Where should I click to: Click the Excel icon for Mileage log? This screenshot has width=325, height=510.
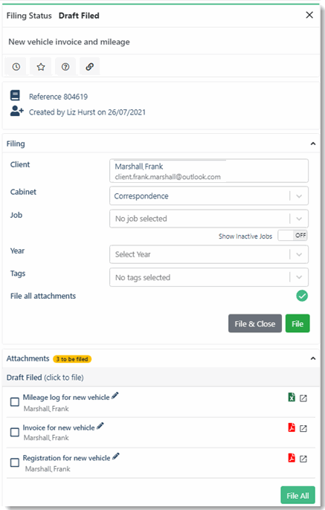tap(292, 397)
